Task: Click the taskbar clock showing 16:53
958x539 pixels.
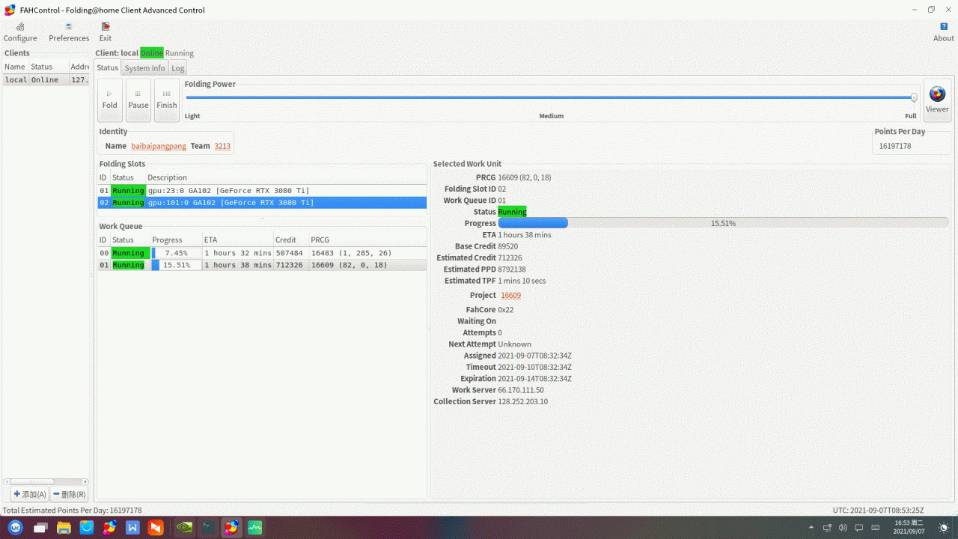Action: 909,527
